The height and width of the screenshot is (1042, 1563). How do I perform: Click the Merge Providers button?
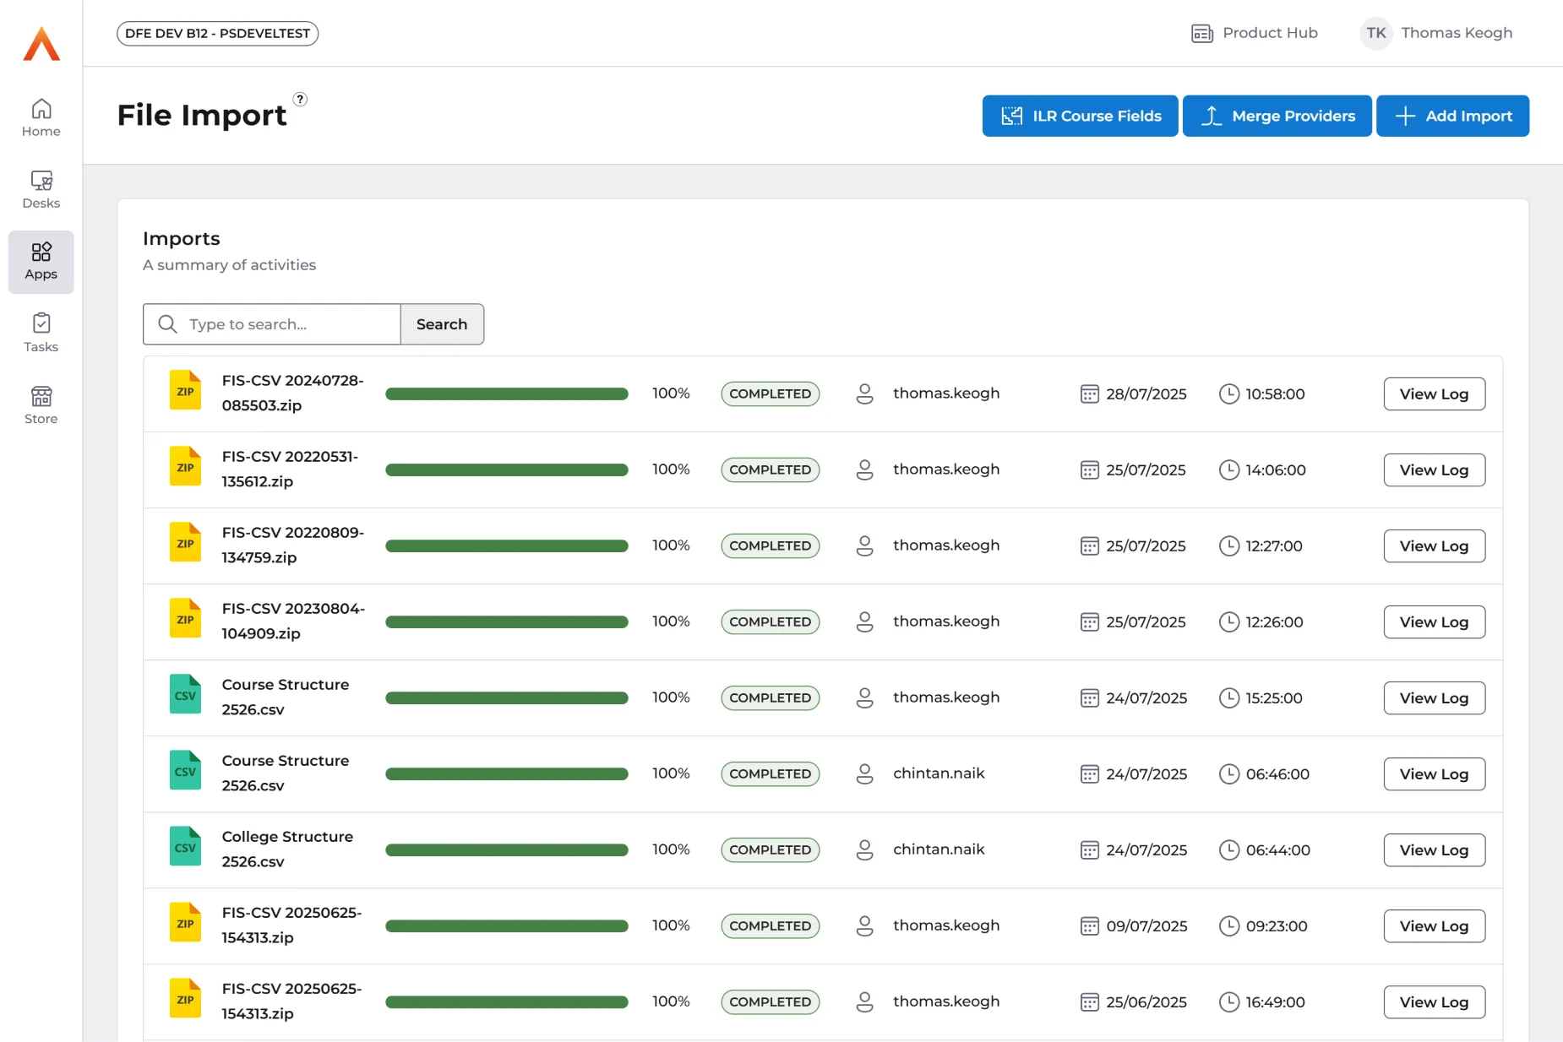click(1276, 116)
